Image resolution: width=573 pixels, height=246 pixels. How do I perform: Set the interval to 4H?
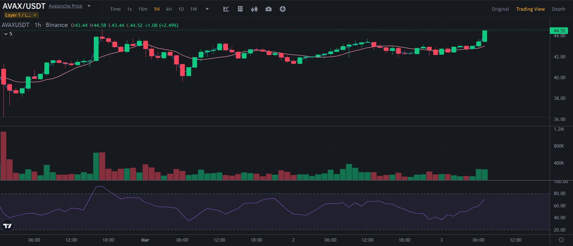(x=169, y=9)
